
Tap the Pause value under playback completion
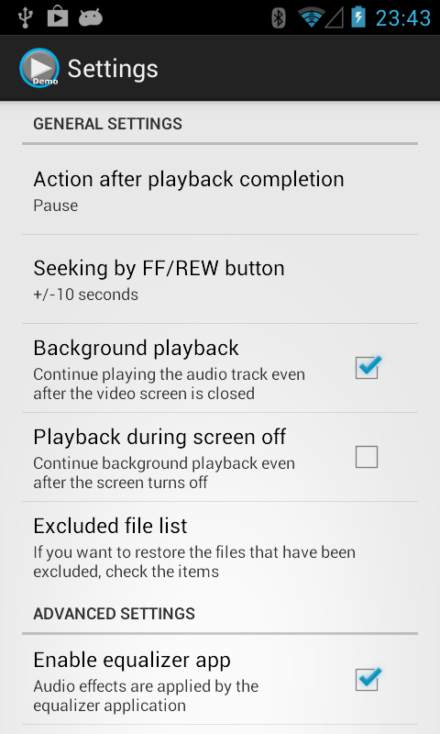(56, 206)
